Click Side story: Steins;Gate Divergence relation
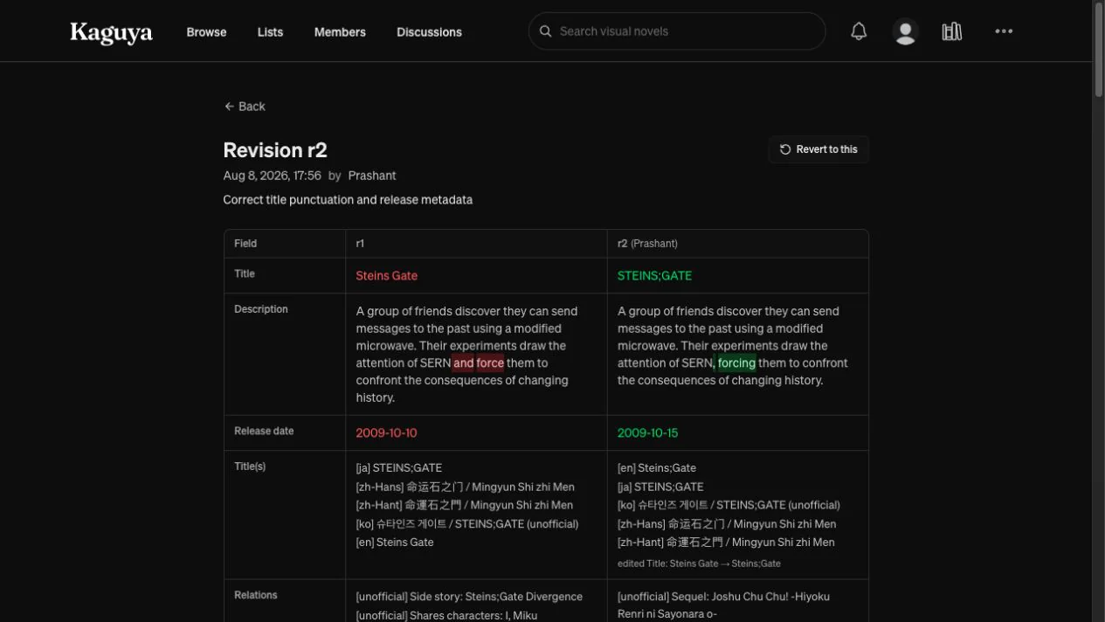 point(469,597)
